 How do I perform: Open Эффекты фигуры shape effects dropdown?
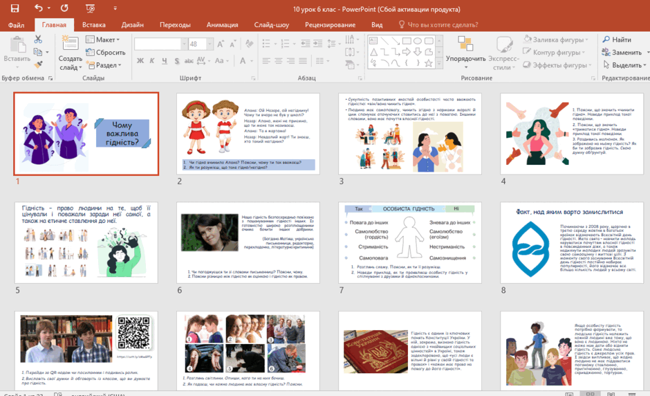point(557,65)
